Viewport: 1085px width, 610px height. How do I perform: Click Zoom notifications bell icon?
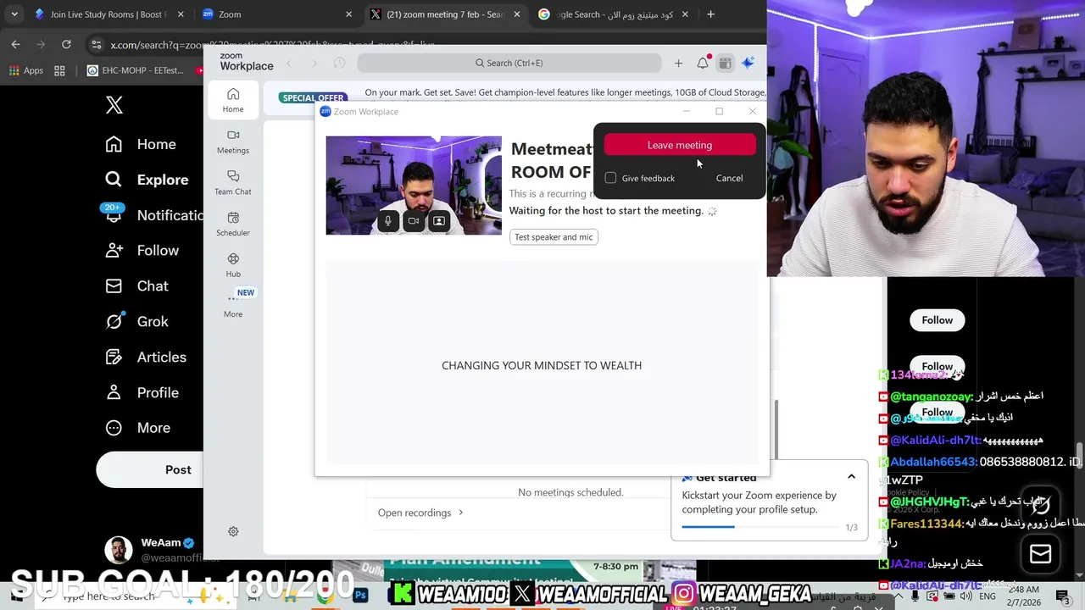click(703, 63)
